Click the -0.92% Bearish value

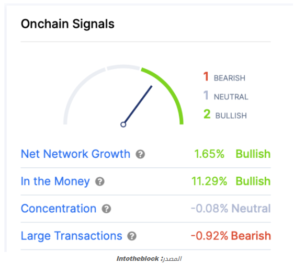point(231,236)
